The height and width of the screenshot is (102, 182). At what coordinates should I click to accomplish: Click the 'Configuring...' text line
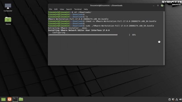coord(60,33)
